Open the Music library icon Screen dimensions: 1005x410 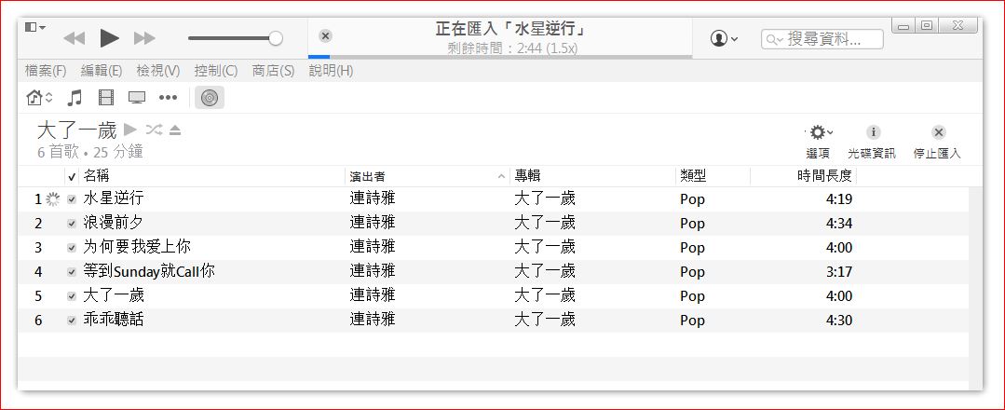(x=75, y=98)
